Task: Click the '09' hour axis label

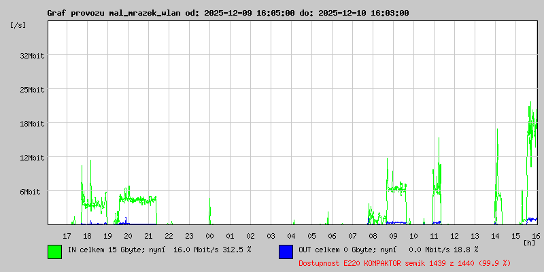Action: [393, 236]
